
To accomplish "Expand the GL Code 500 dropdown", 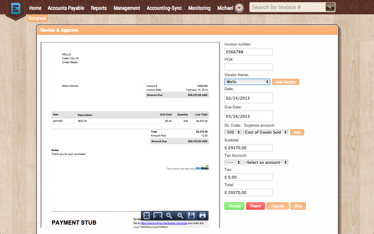I will (233, 132).
